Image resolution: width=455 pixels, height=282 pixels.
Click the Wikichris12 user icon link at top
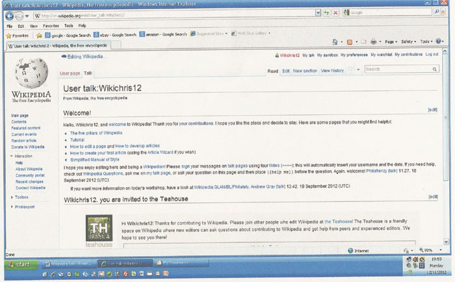point(277,55)
